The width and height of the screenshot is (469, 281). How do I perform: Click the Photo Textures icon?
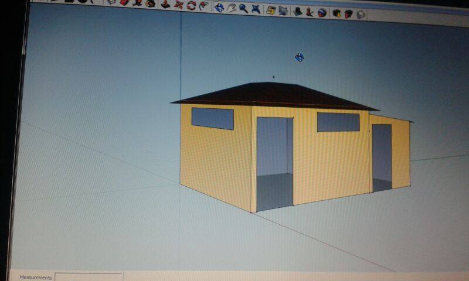click(x=310, y=12)
